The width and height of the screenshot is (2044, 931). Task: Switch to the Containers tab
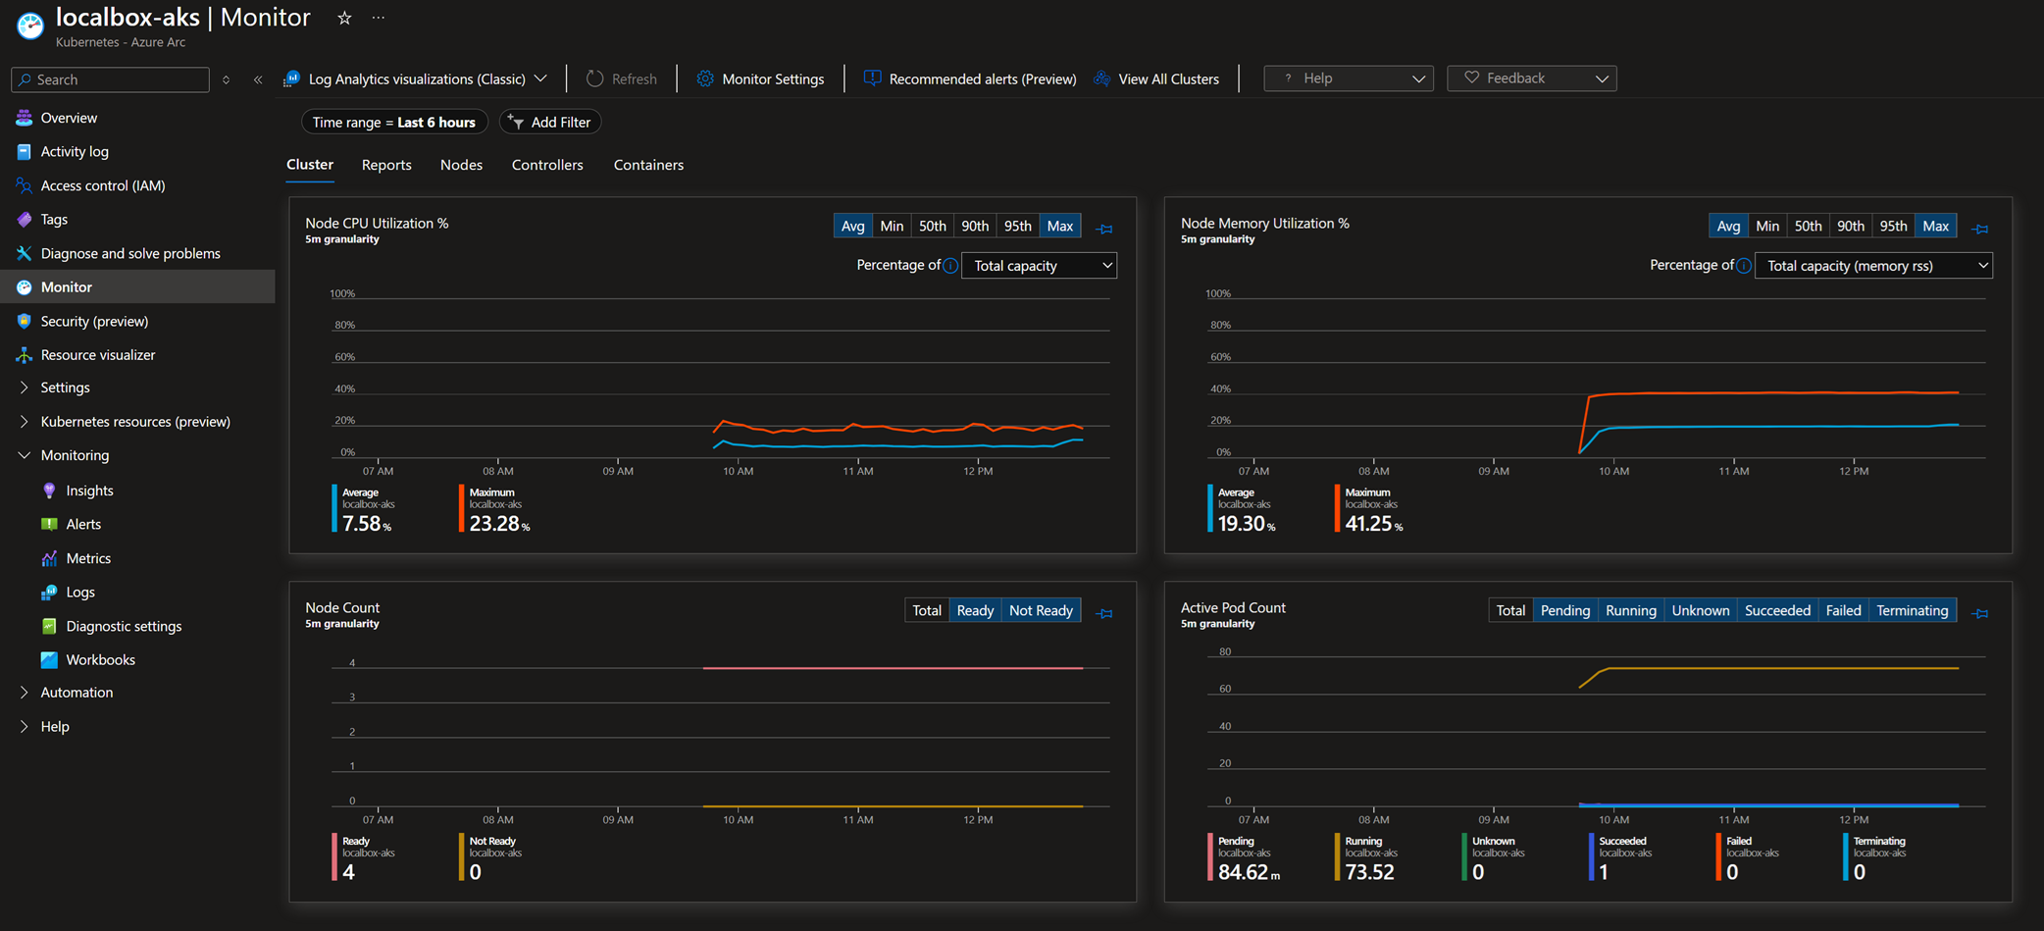(x=648, y=165)
